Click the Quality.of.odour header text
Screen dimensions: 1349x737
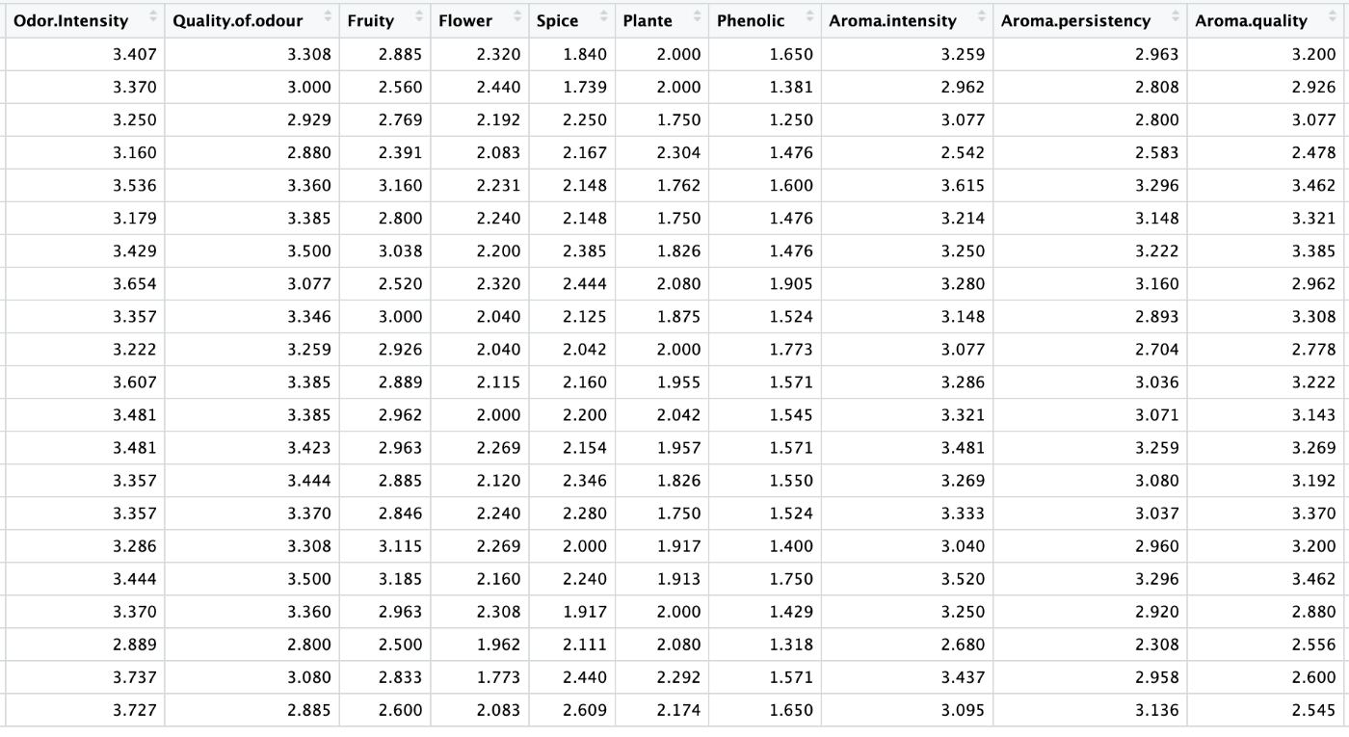pos(238,20)
